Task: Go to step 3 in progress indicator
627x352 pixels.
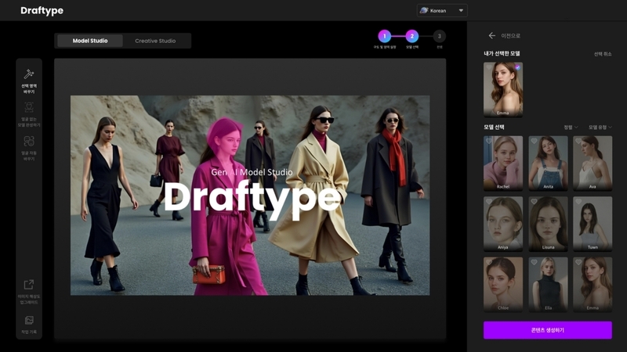Action: 439,36
